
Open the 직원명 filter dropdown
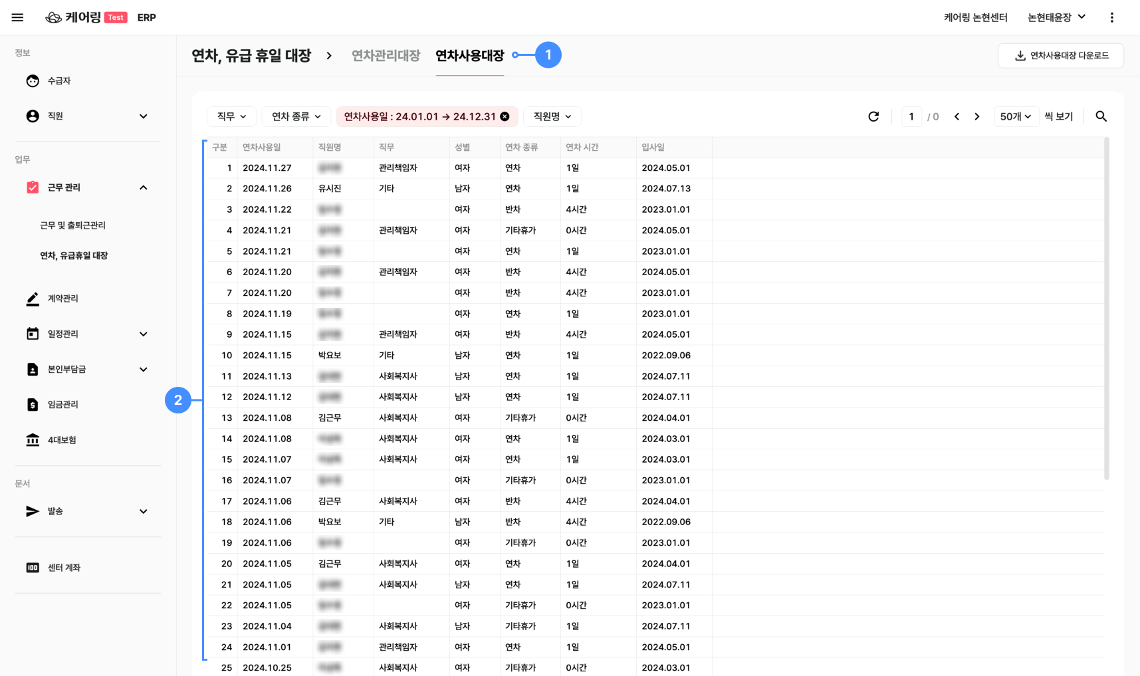tap(552, 116)
